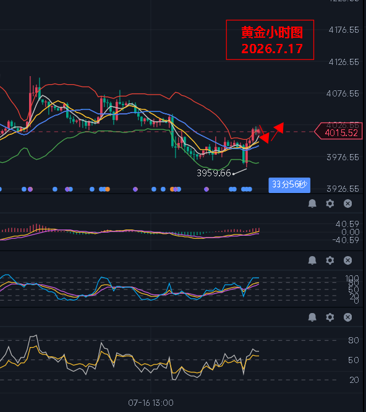Set alert bell on middle 0-100 oscillator panel

pyautogui.click(x=312, y=260)
